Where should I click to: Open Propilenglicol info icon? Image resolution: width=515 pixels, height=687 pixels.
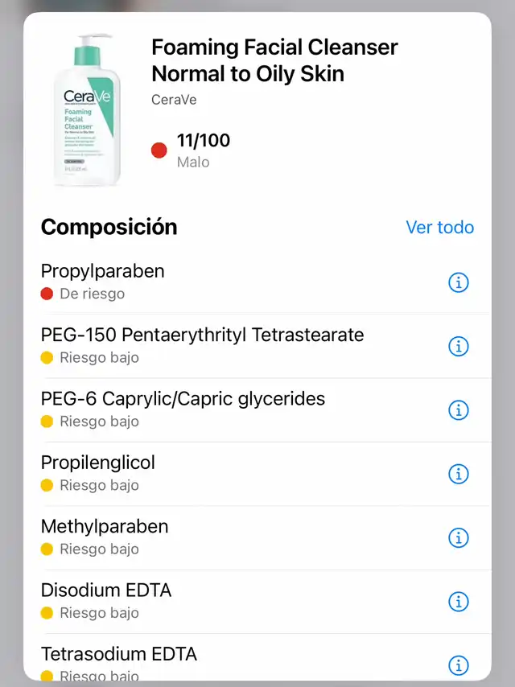tap(459, 474)
